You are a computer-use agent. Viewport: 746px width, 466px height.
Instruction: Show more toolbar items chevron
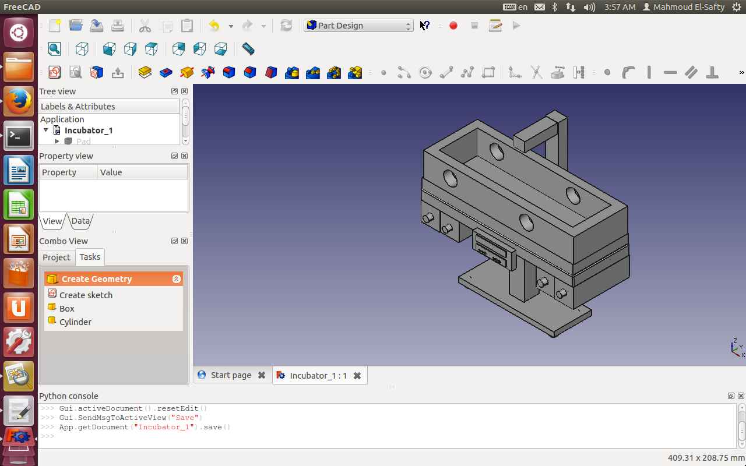(x=741, y=73)
